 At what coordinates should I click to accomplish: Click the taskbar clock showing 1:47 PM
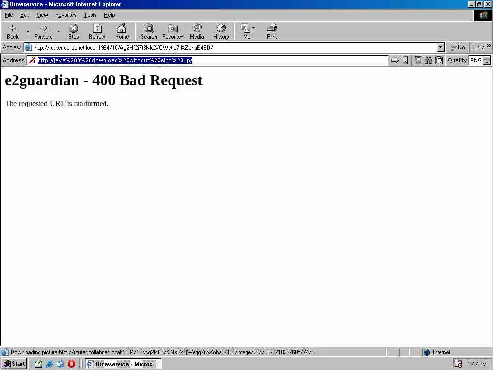tap(477, 364)
